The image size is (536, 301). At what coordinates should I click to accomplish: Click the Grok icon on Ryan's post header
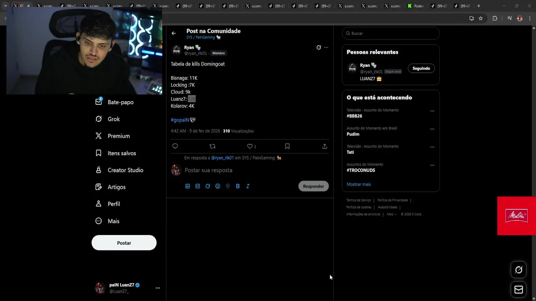click(x=319, y=48)
